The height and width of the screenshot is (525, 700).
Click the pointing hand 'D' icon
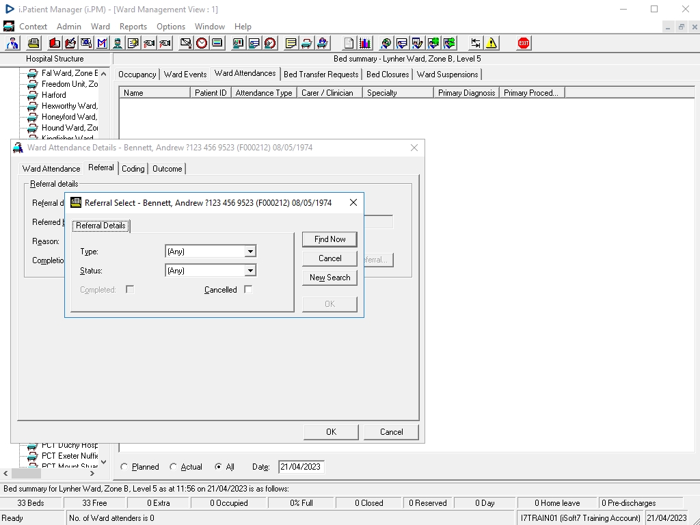click(149, 43)
